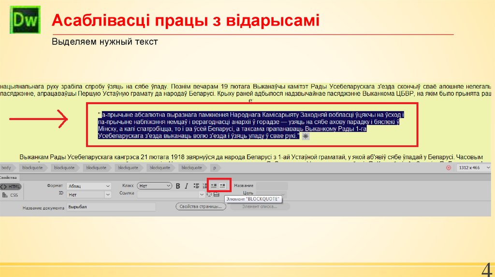Open the Цель target dropdown
Viewport: 495px width, 277px height.
(271, 194)
